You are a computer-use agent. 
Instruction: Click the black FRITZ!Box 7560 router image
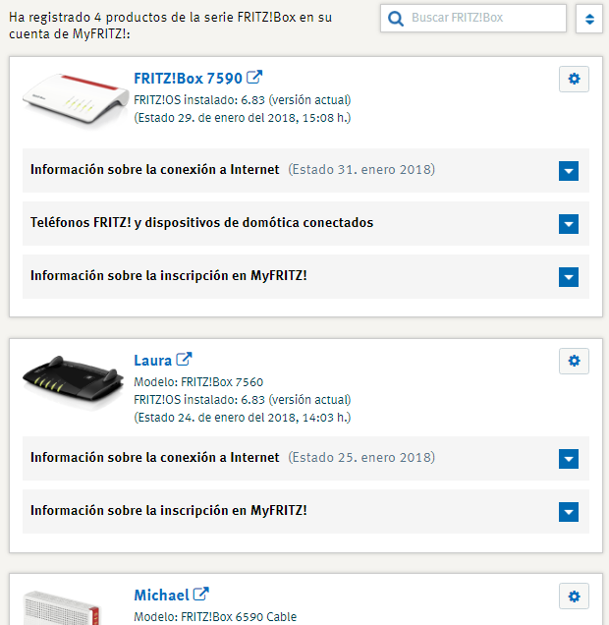[74, 381]
